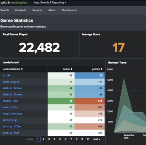Click the 6,000 y-axis label
This screenshot has height=145, width=146.
110,69
